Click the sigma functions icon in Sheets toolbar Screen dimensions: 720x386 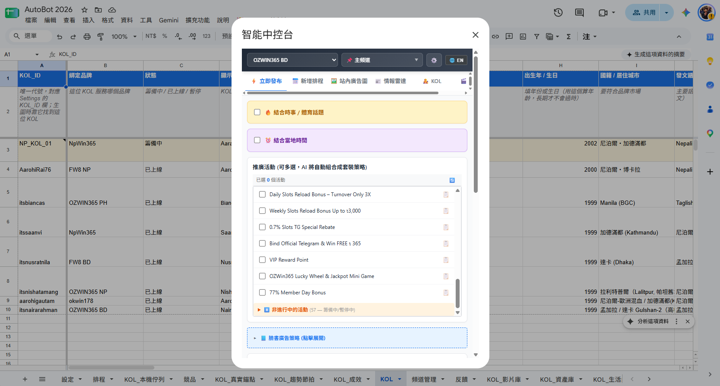pos(569,37)
